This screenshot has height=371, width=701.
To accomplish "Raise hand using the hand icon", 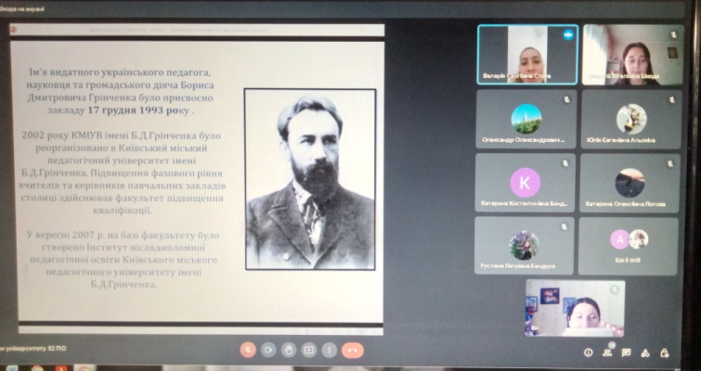I will click(x=289, y=350).
